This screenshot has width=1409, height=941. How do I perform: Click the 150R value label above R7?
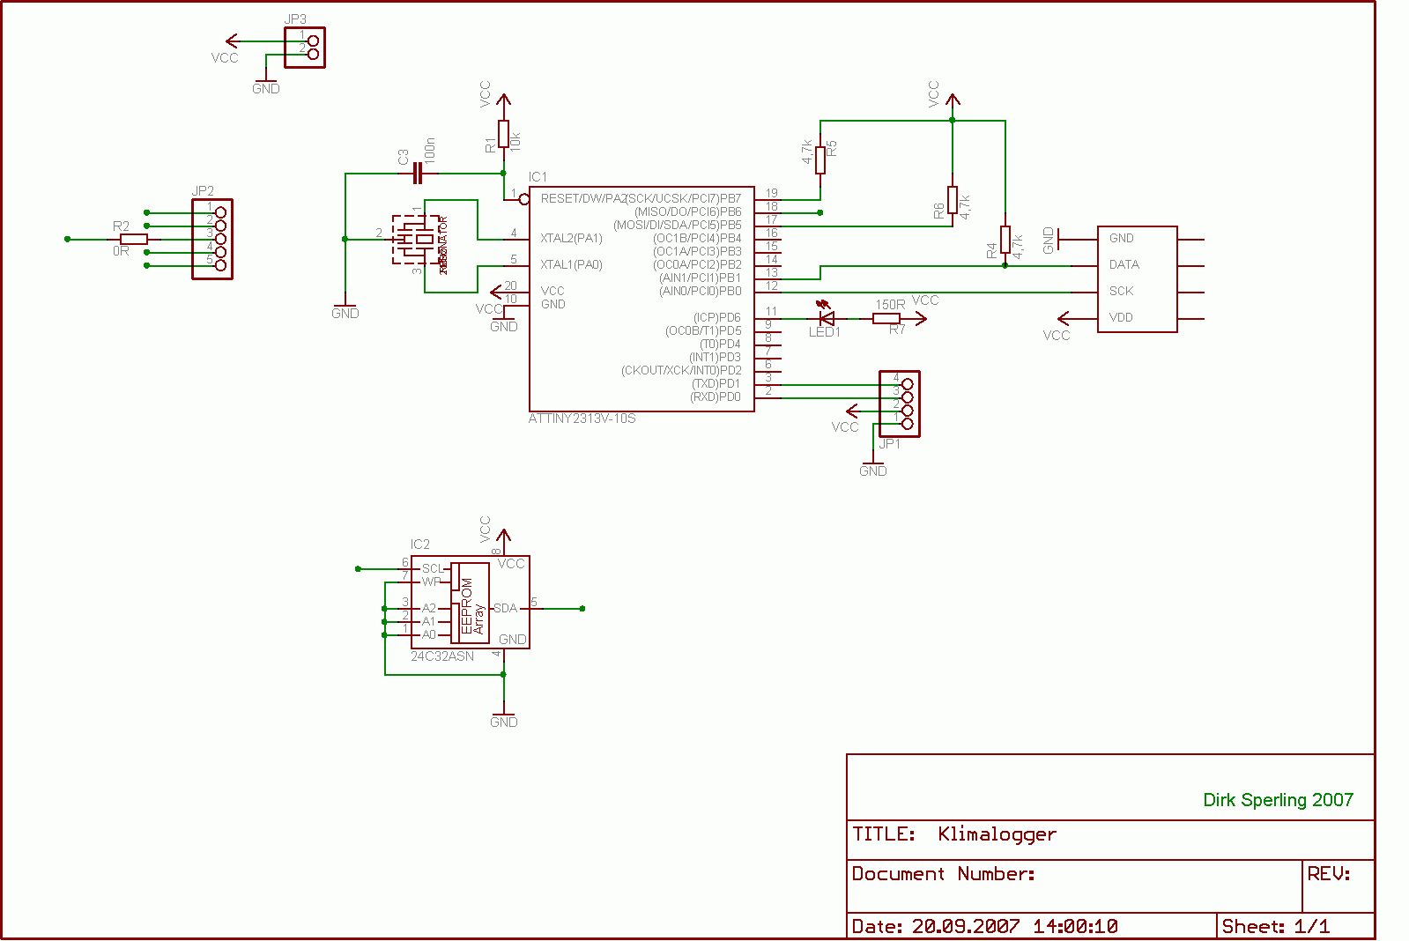tap(890, 305)
